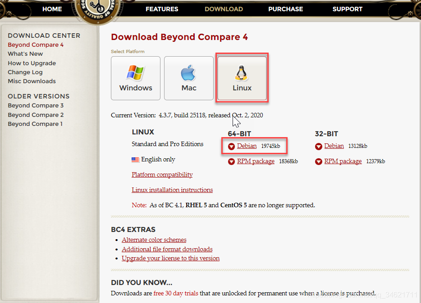The width and height of the screenshot is (421, 303).
Task: Download the 32-bit RPM package
Action: (x=343, y=161)
